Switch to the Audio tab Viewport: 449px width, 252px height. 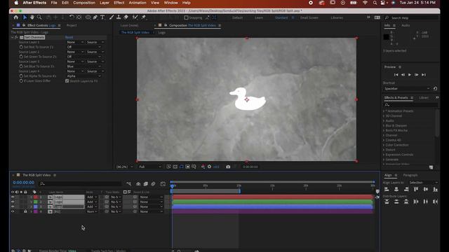click(406, 25)
